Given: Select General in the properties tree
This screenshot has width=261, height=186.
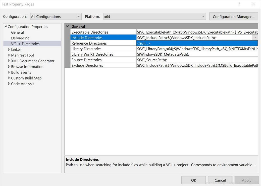Looking at the screenshot, I should (17, 32).
